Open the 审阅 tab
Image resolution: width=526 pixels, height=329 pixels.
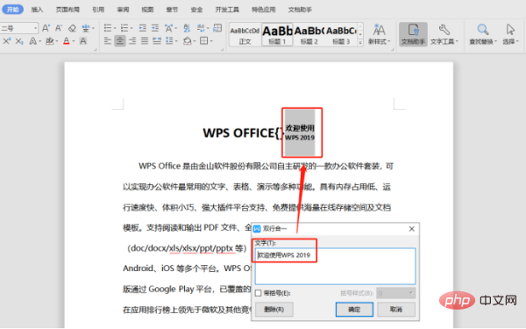click(123, 10)
